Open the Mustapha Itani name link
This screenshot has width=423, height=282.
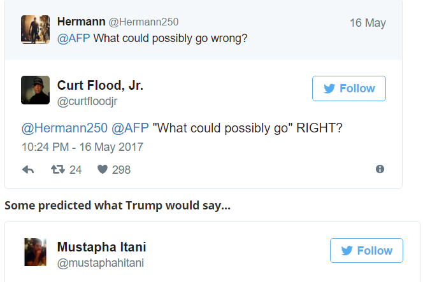(101, 247)
